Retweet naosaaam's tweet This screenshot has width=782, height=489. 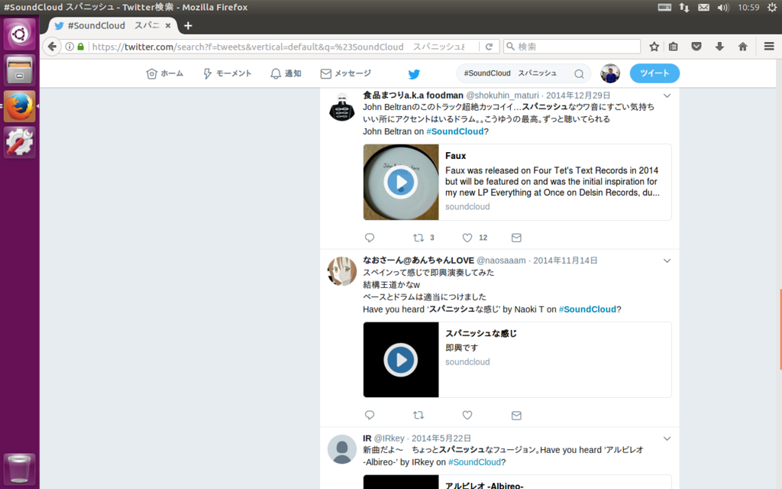click(418, 415)
